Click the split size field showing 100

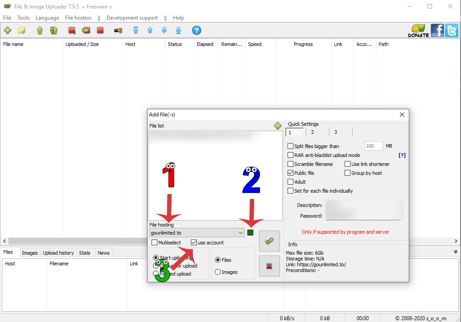[373, 146]
